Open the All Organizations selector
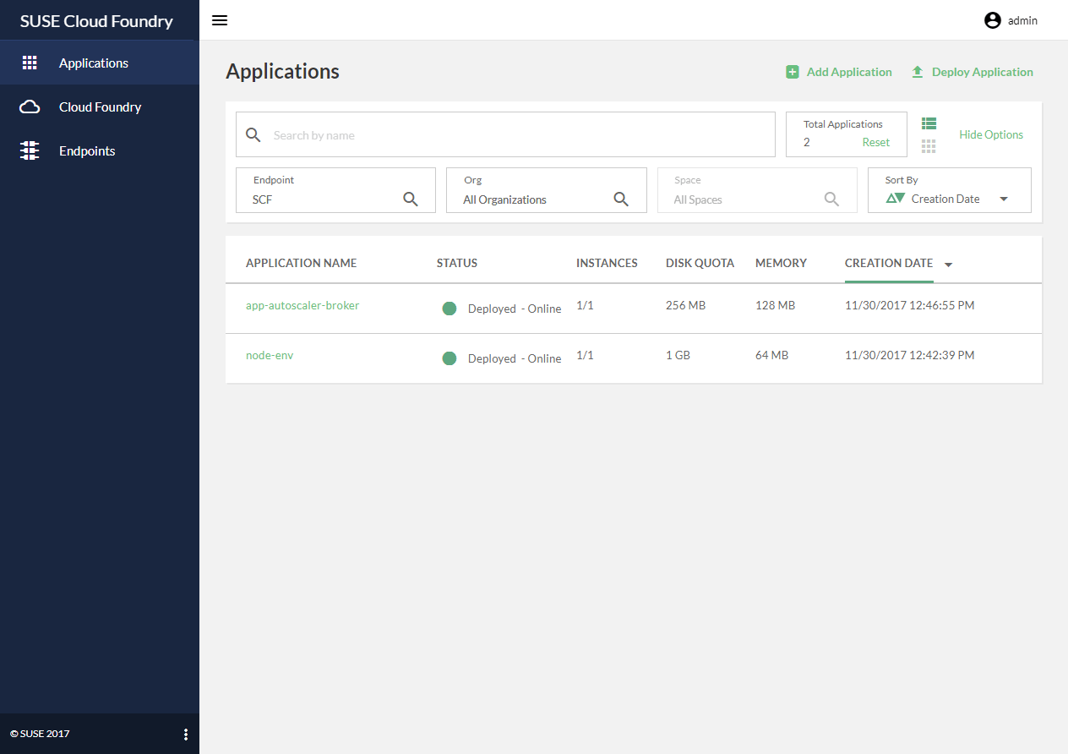 [x=546, y=190]
